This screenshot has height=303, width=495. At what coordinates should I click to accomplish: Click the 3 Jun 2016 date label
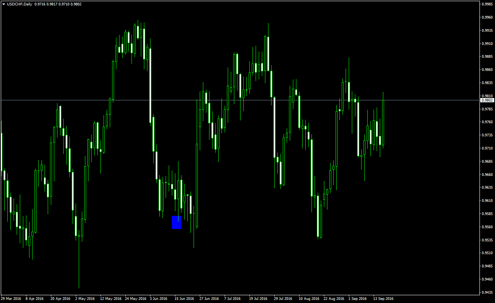[x=159, y=299]
